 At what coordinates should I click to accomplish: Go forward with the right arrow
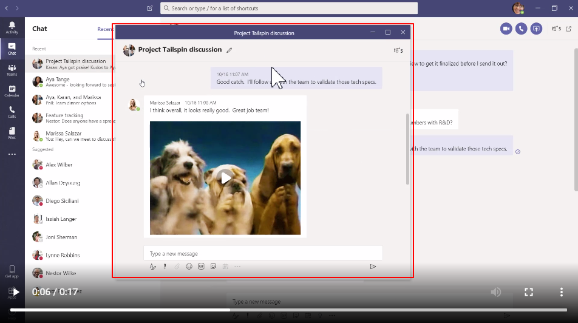[x=18, y=8]
